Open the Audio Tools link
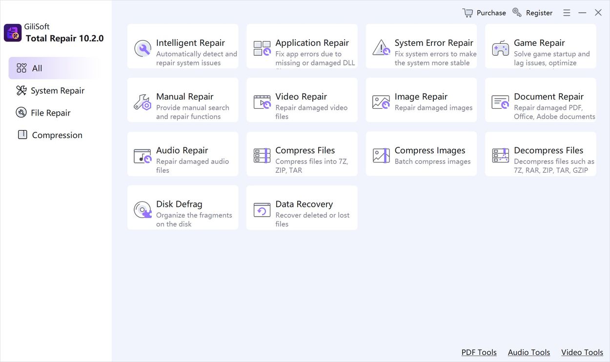This screenshot has height=362, width=610. (529, 352)
